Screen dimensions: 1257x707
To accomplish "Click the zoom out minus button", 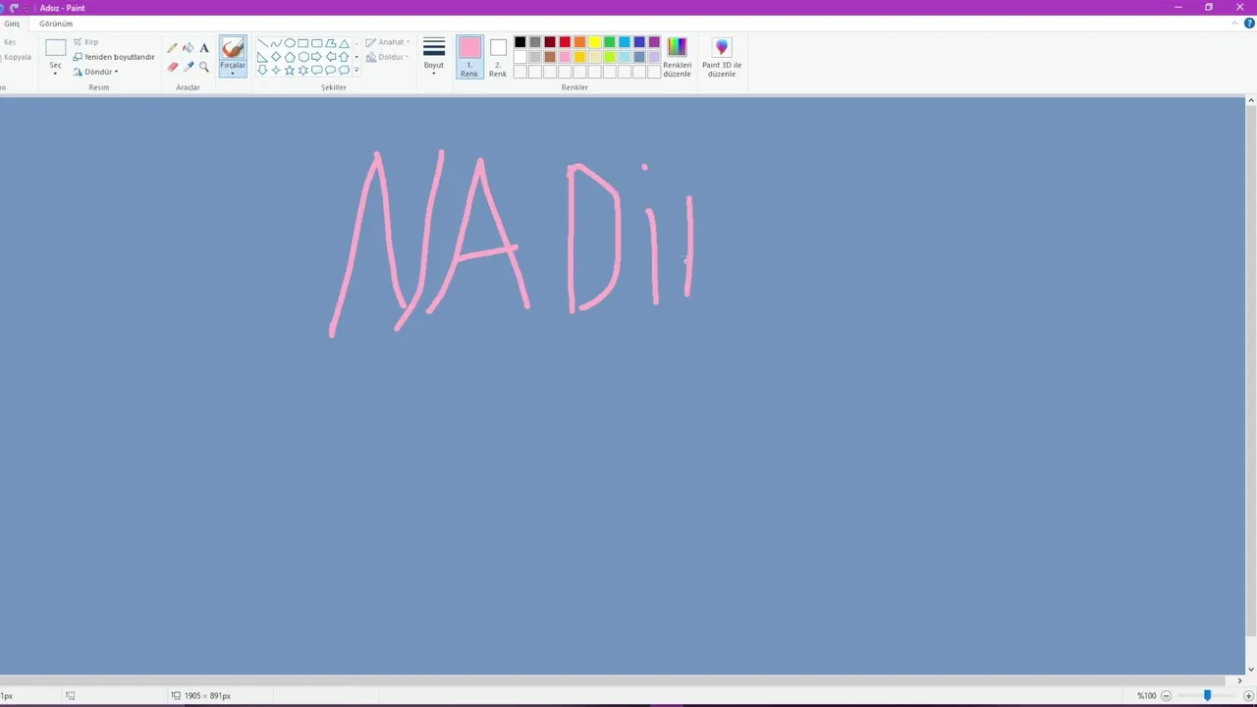I will [x=1166, y=695].
